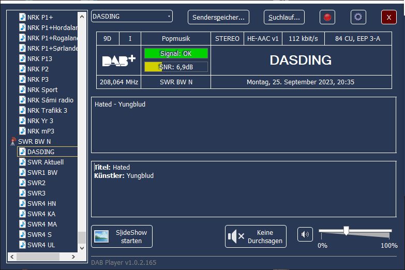This screenshot has width=405, height=270.
Task: Click the 208,064 MHz frequency cell
Action: [119, 82]
